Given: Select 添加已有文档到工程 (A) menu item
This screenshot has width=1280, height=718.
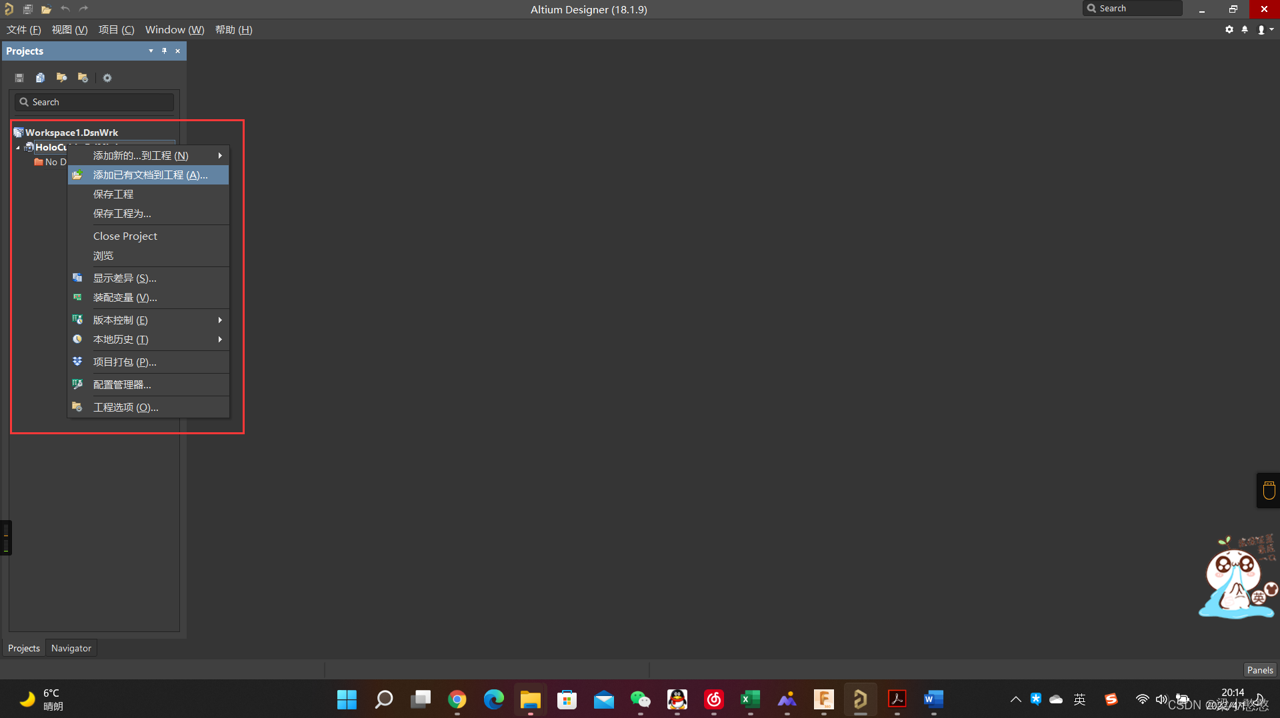Looking at the screenshot, I should (150, 175).
